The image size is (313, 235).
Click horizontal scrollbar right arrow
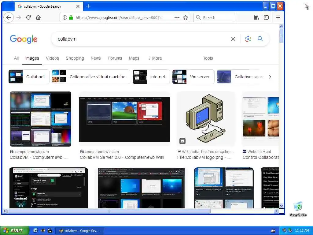(276, 211)
